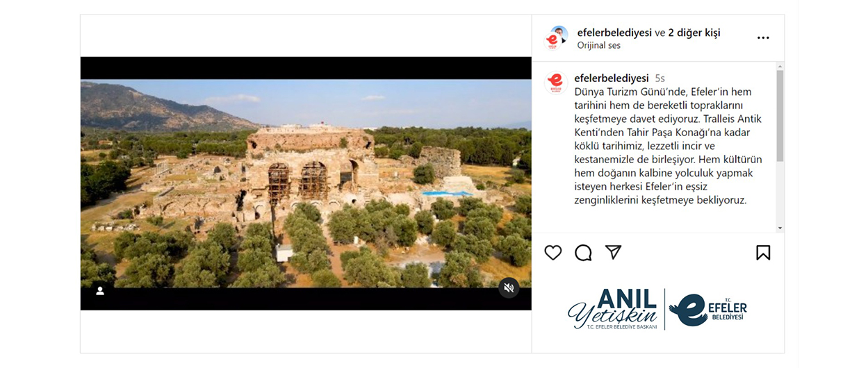Click the caption scrollbar down arrow
The width and height of the screenshot is (868, 368).
pyautogui.click(x=780, y=228)
